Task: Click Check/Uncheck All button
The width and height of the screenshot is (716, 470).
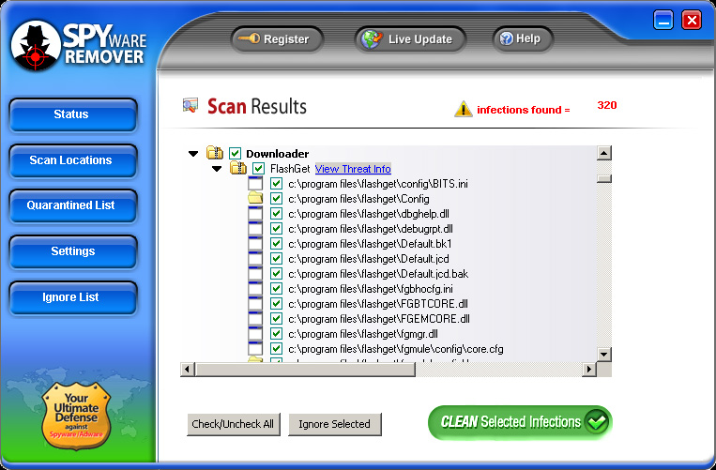Action: (x=234, y=424)
